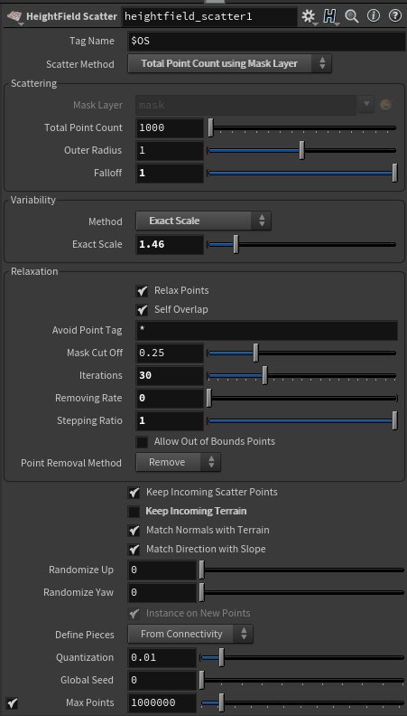
Task: Click the Exact Scale slider handle
Action: (x=236, y=244)
